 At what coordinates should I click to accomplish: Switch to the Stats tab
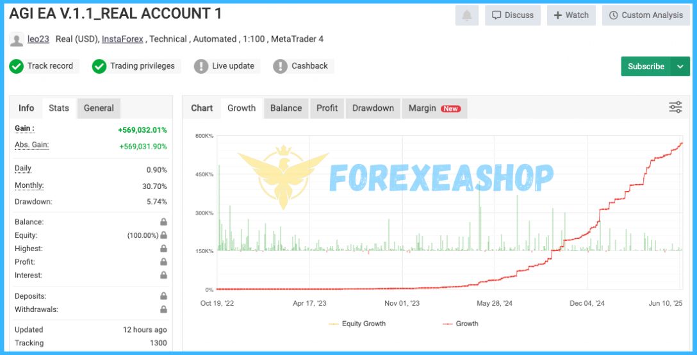click(59, 108)
